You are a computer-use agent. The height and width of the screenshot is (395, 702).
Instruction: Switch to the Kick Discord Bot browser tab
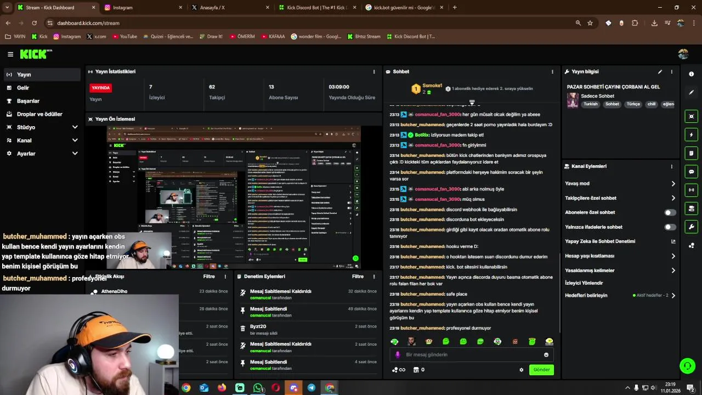(318, 7)
